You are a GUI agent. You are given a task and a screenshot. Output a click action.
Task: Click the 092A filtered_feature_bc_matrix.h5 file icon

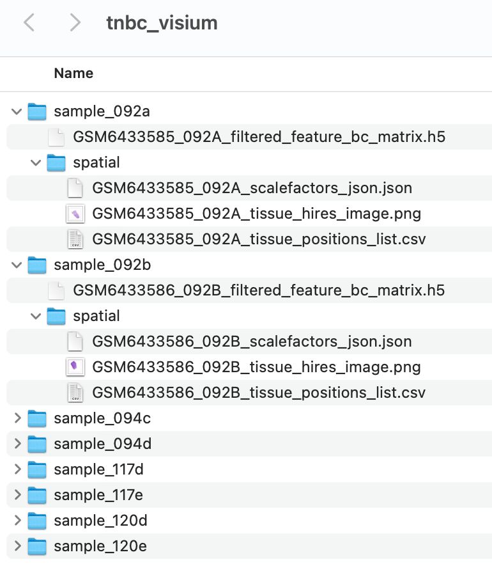click(x=56, y=137)
